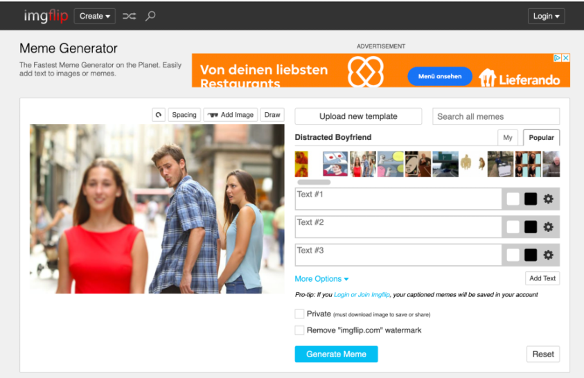
Task: Click the shuffle random meme icon
Action: pos(130,16)
